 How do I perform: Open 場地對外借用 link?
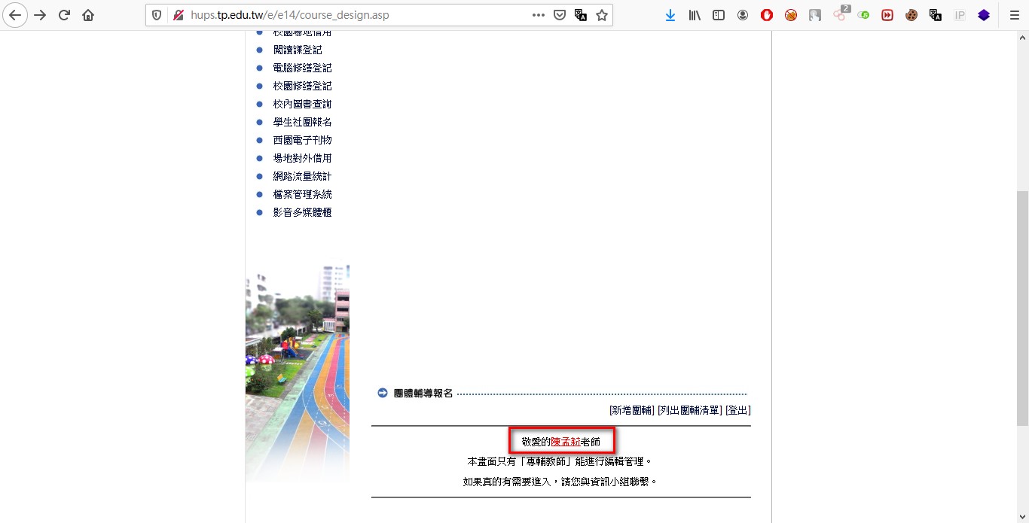click(302, 158)
